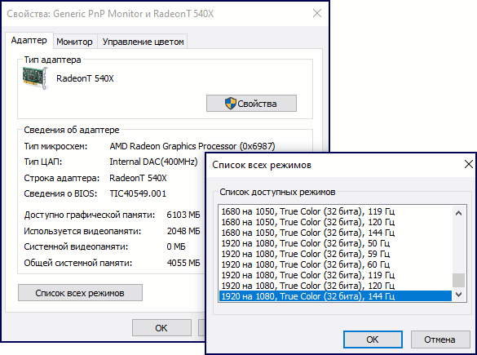Select 1920 на 1080 mode at 60 Гц
The height and width of the screenshot is (355, 477).
click(334, 264)
